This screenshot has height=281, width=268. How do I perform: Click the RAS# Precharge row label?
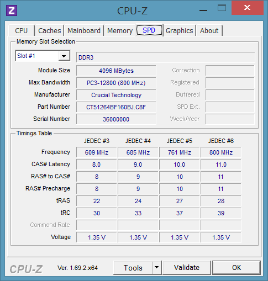click(x=48, y=188)
